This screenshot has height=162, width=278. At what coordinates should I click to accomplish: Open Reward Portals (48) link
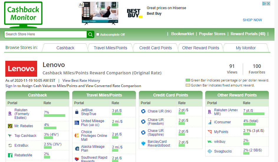tap(248, 34)
